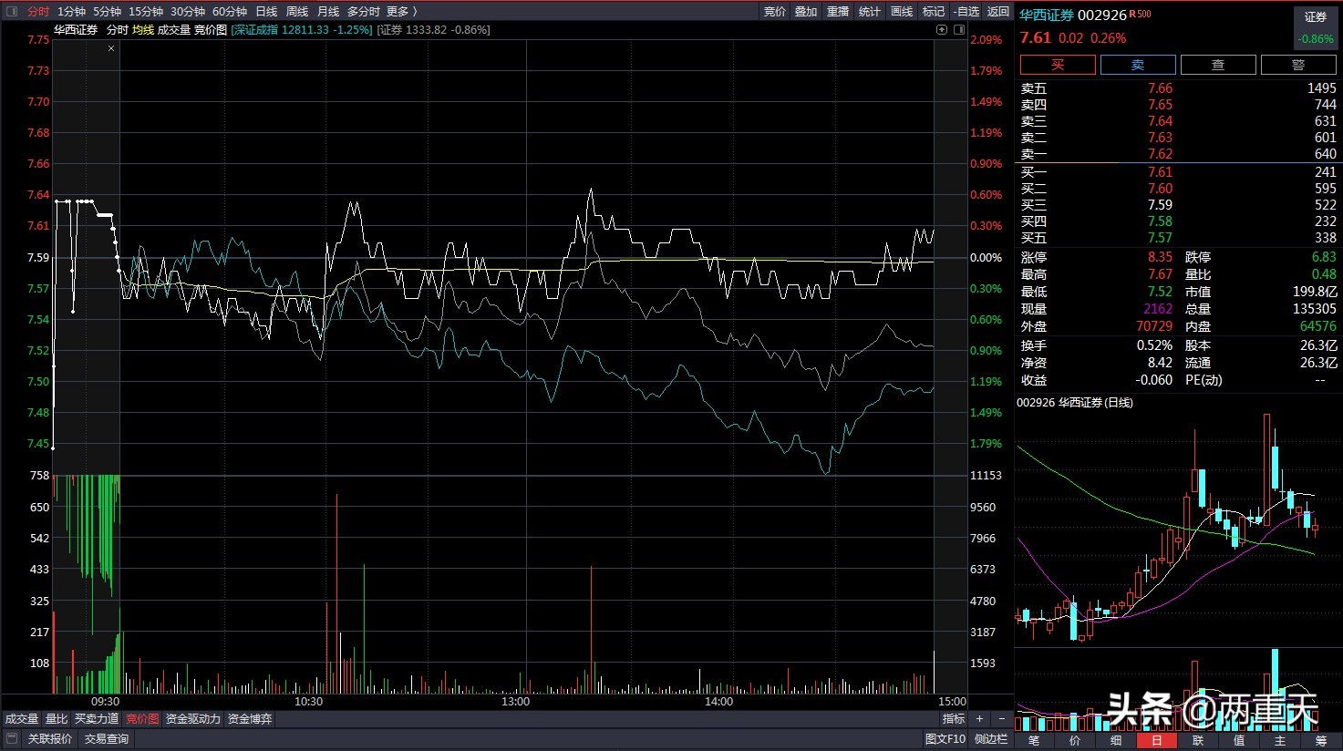Open the 证券 sector box showing -0.86%
This screenshot has width=1343, height=751.
click(x=1316, y=28)
